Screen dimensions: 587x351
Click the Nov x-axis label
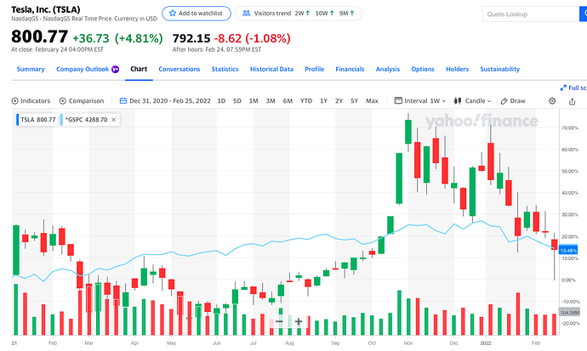(408, 343)
